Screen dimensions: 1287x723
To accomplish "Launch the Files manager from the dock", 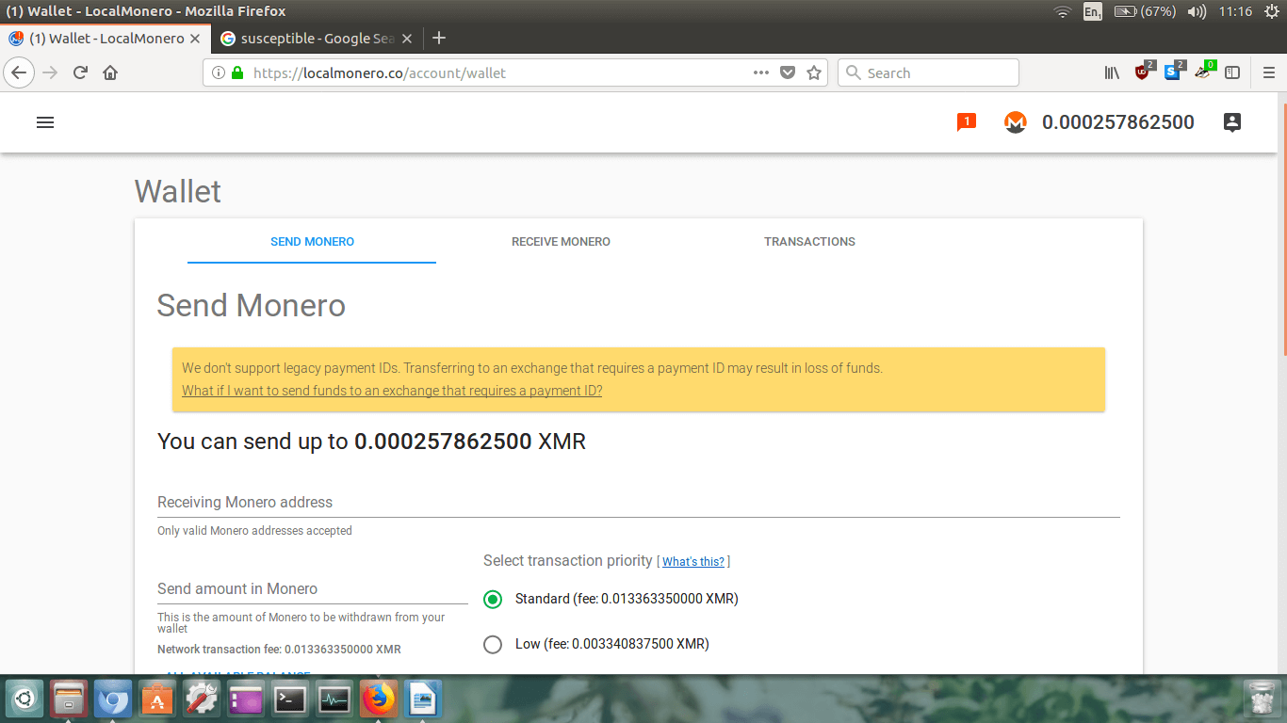I will 69,699.
